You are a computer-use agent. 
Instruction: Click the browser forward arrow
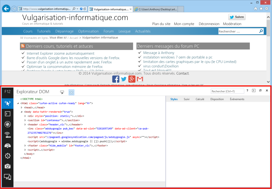(14, 9)
